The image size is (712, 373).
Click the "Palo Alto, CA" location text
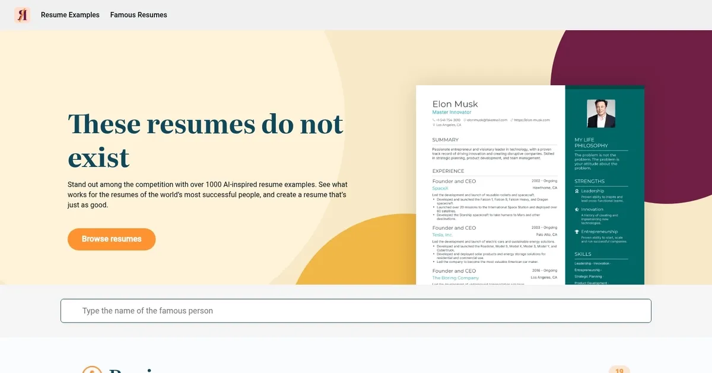click(x=546, y=234)
